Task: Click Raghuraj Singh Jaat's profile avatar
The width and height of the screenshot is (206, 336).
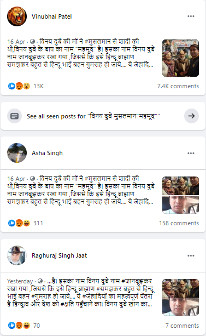Action: click(x=17, y=255)
